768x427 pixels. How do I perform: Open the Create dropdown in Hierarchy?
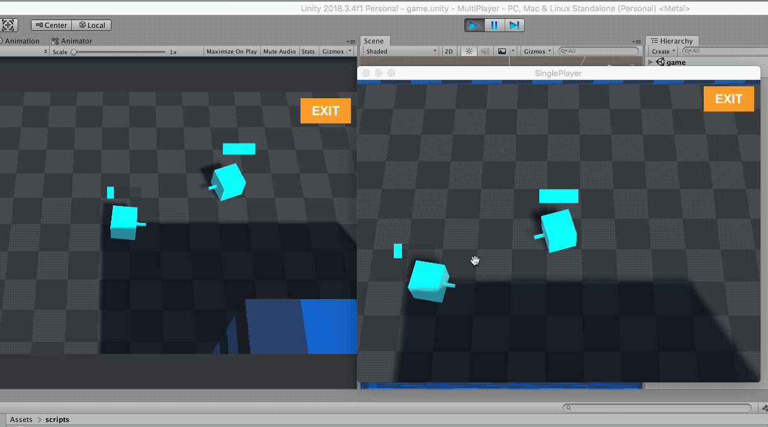click(x=663, y=52)
